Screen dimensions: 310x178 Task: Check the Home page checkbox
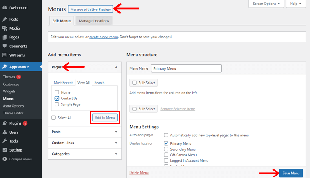pos(57,92)
